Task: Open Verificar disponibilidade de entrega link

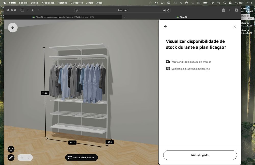Action: tap(191, 62)
